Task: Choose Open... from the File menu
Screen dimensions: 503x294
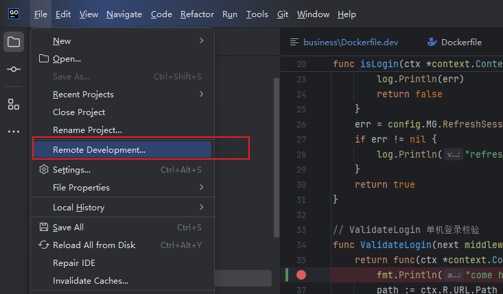Action: coord(123,59)
